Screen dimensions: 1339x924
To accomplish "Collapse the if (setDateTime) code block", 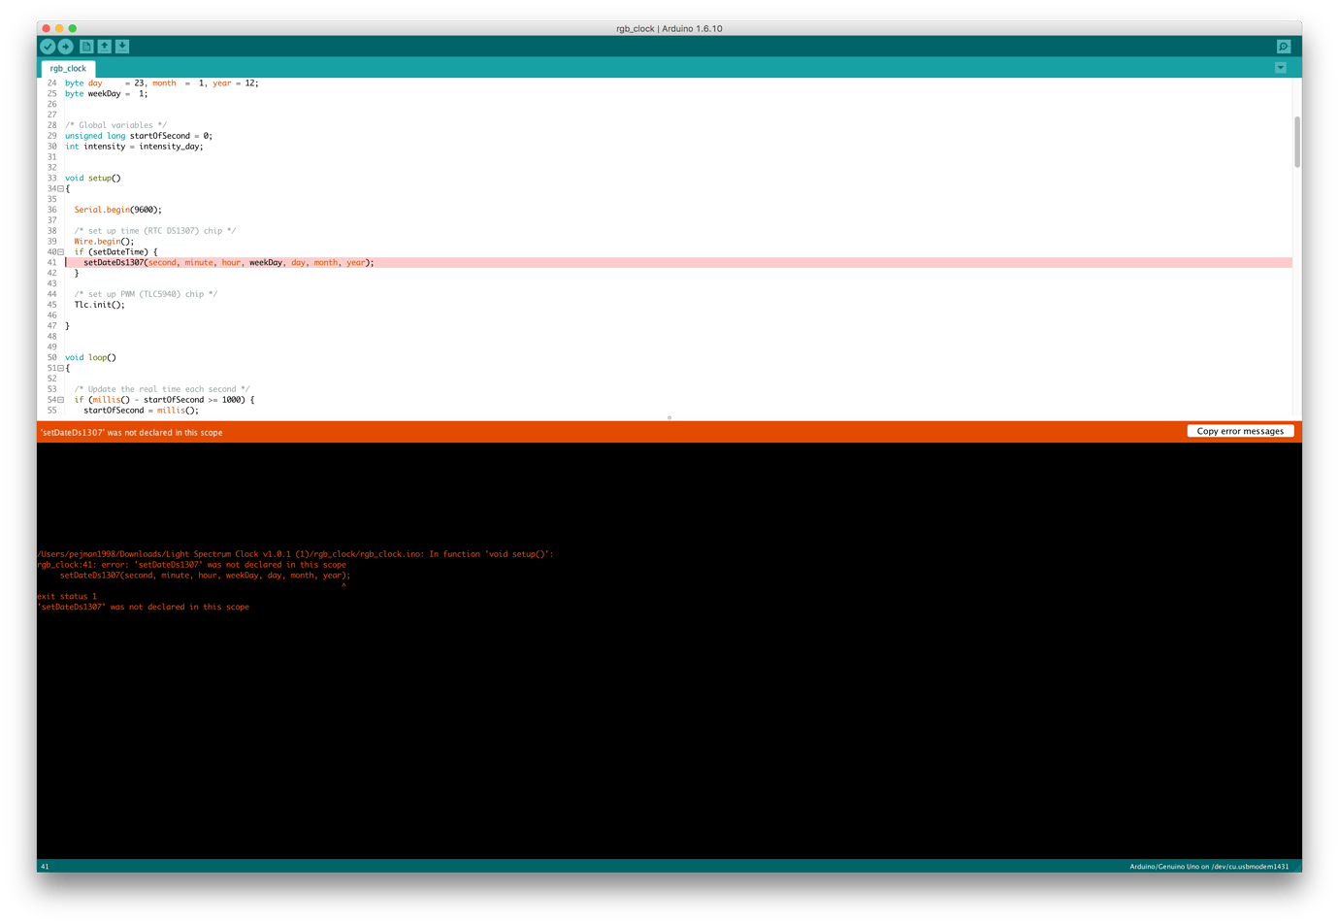I will [58, 251].
